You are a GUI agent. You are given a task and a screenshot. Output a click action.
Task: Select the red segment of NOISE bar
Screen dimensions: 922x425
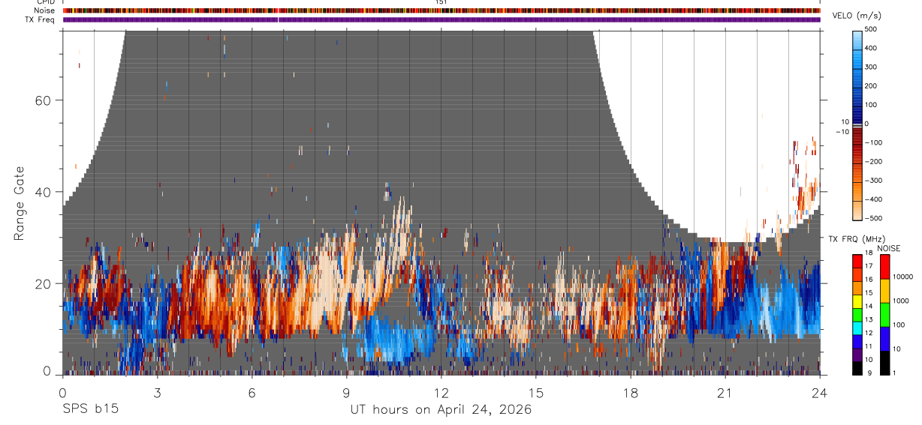click(885, 266)
